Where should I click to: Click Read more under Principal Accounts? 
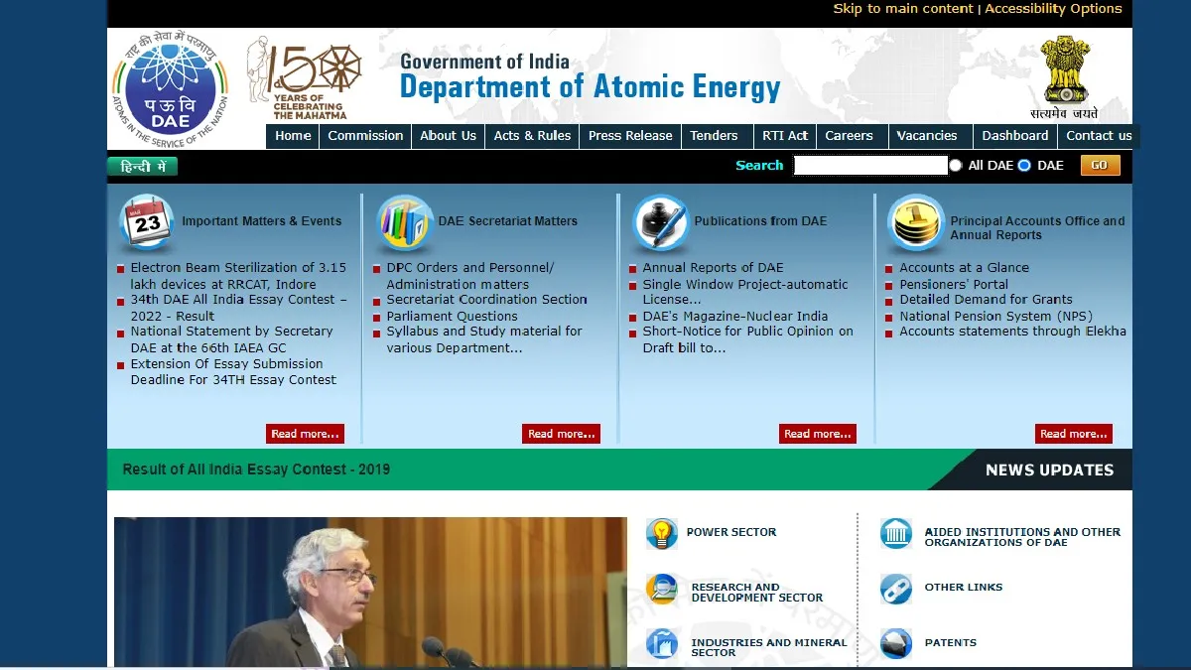click(x=1074, y=434)
